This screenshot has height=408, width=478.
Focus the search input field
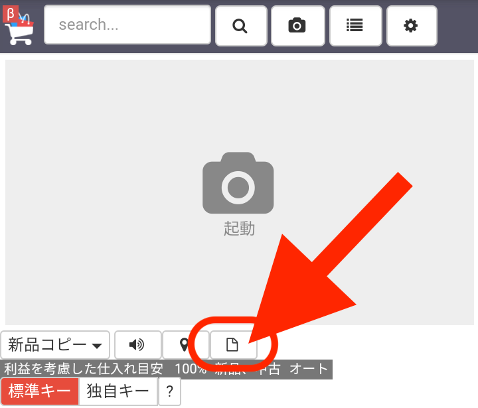point(127,25)
